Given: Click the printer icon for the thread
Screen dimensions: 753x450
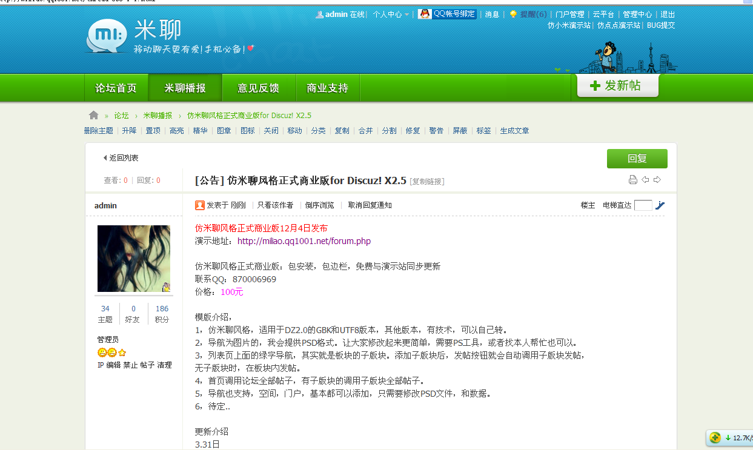Looking at the screenshot, I should [632, 180].
